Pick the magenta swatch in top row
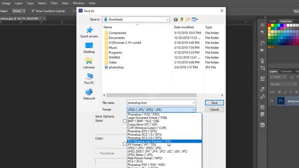 [285, 25]
